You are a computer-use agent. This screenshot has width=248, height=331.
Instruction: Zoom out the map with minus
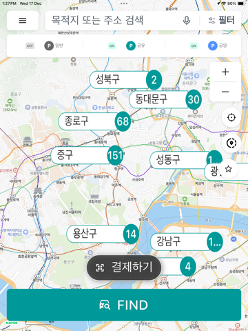click(x=225, y=92)
